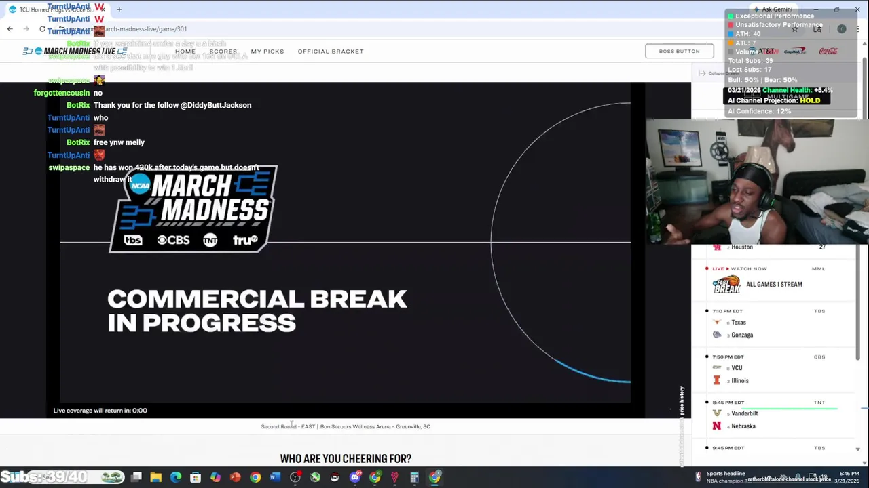Click the Illinois logo

716,380
